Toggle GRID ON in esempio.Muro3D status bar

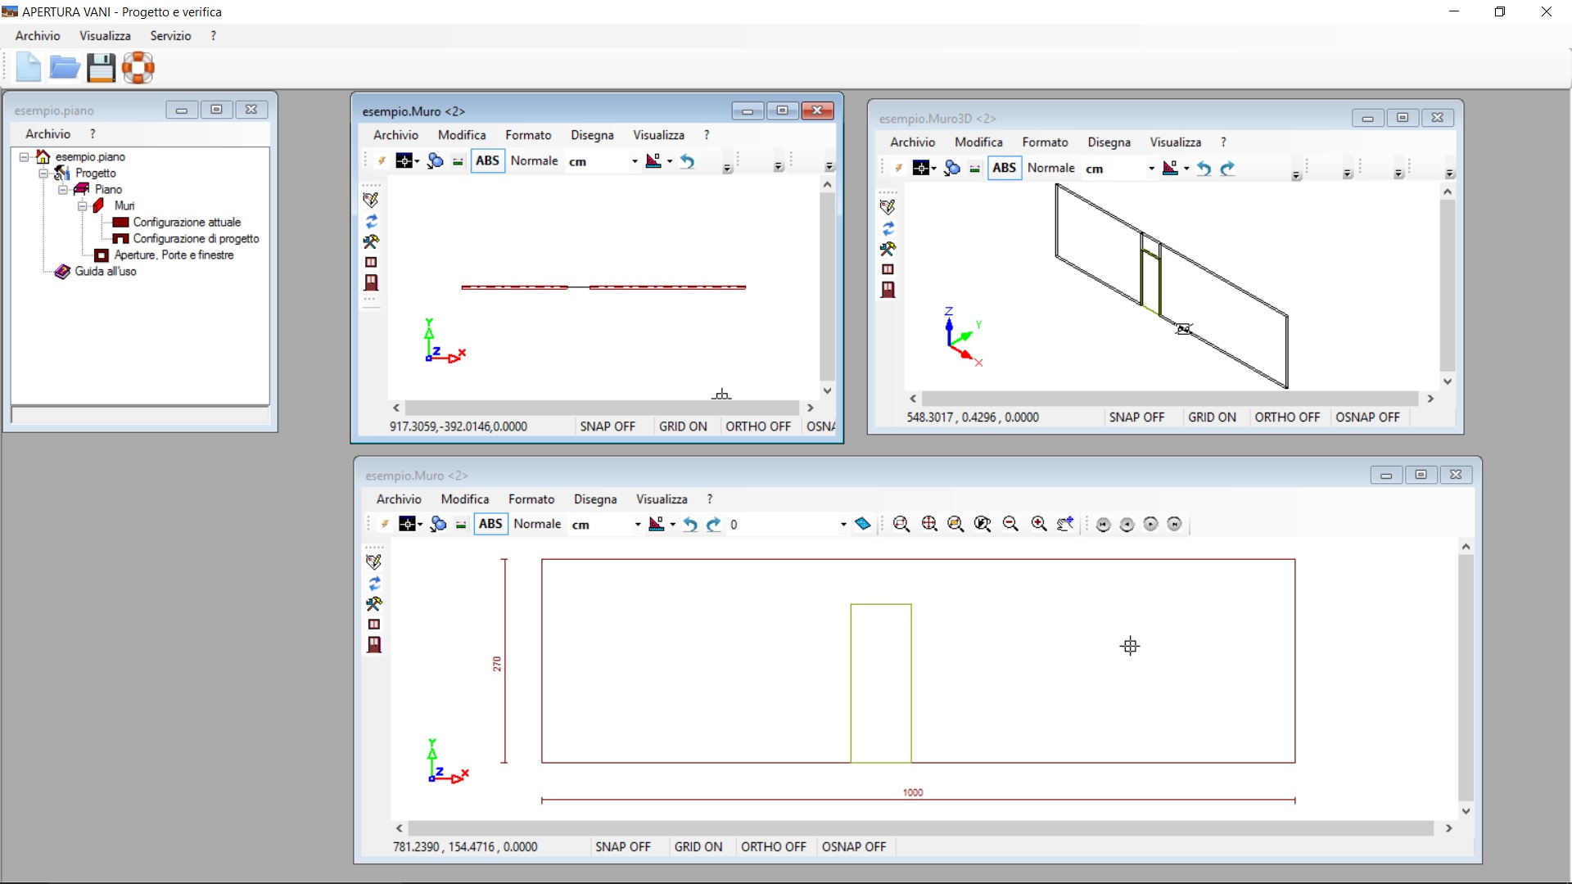tap(1212, 417)
